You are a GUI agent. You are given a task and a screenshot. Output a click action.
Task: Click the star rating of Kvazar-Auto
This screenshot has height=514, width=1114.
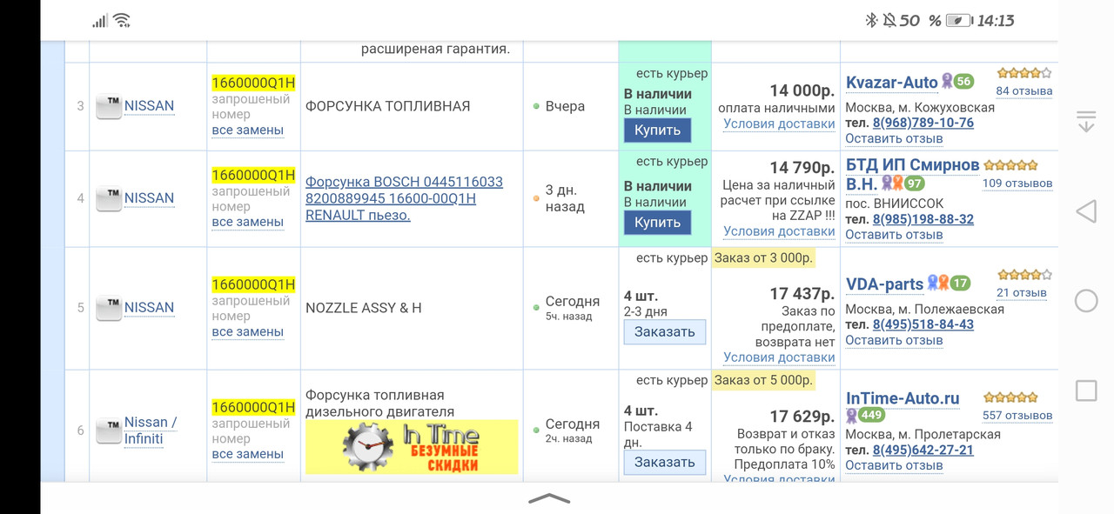coord(1024,73)
